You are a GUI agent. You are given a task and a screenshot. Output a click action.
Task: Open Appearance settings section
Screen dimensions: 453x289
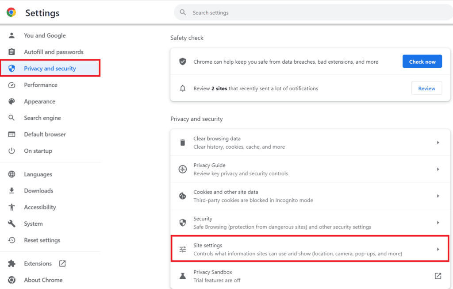(39, 101)
